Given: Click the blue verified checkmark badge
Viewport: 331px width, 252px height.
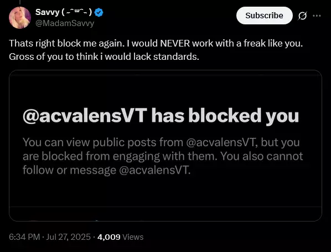Looking at the screenshot, I should click(99, 13).
